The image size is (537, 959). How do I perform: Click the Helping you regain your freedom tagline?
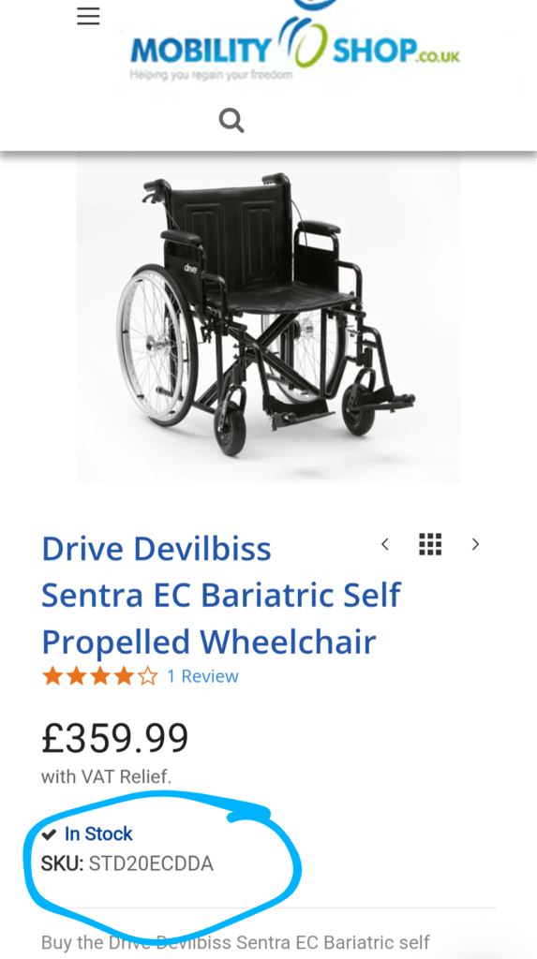(211, 75)
